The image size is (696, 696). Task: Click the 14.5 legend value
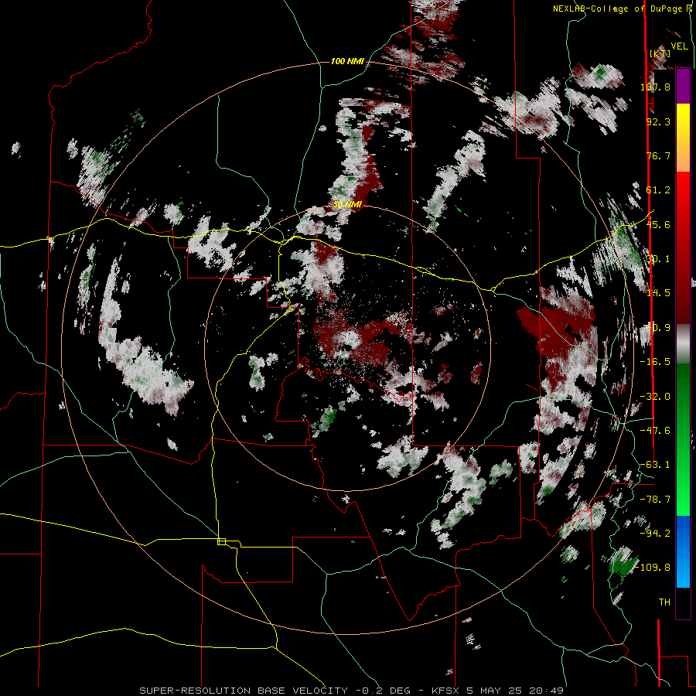tap(658, 293)
